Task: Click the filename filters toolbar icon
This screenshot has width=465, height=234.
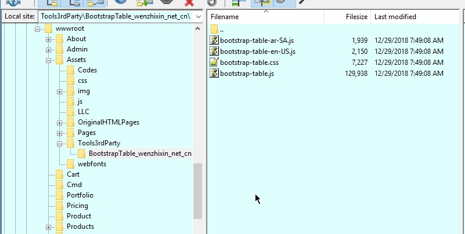Action: click(x=239, y=3)
